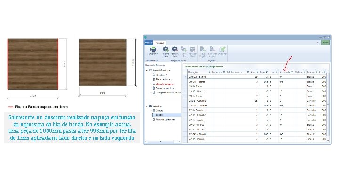The image size is (339, 190).
Task: Open the Espessura column filter
Action: (267, 72)
